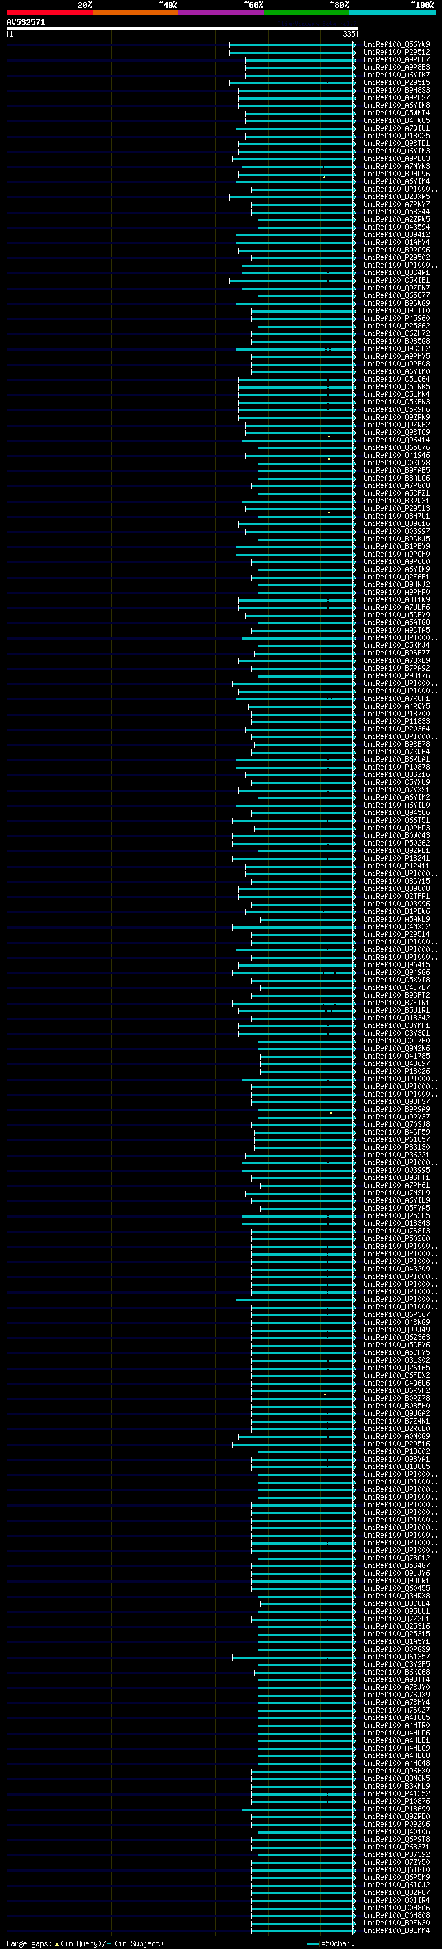The image size is (442, 1949).
Task: Select hit label UniRef100_C3YMF1
Action: (x=396, y=1025)
